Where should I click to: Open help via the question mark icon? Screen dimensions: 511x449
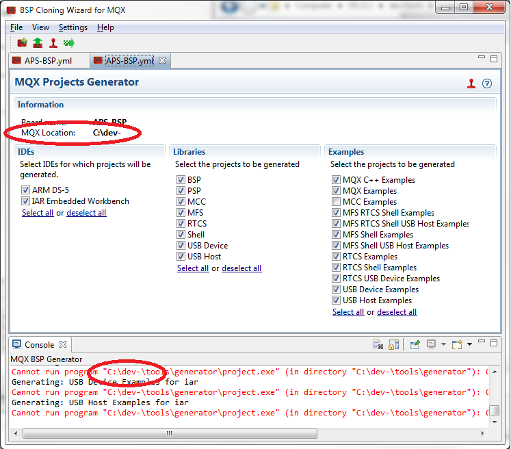(487, 84)
